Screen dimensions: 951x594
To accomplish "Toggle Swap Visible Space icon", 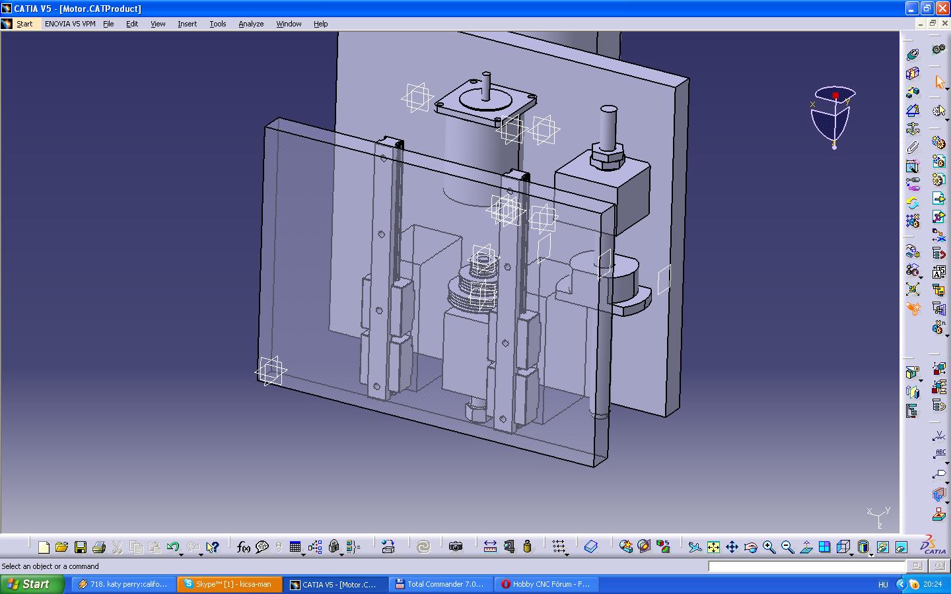I will [901, 547].
